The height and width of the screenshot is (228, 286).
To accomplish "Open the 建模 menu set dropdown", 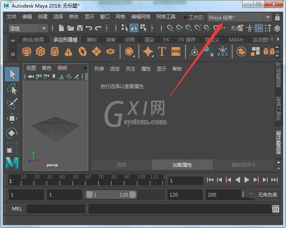I will coord(28,28).
